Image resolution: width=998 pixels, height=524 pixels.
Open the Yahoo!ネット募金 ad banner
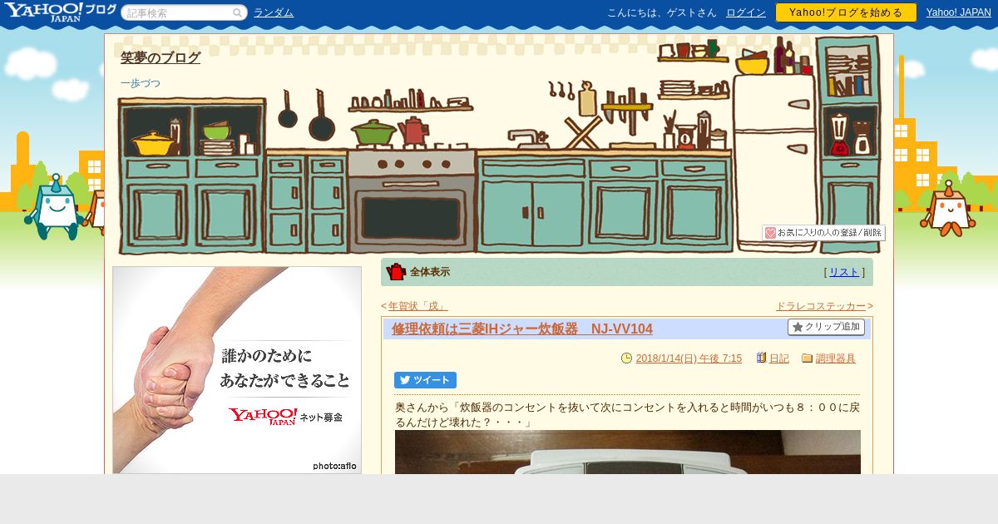pos(237,370)
